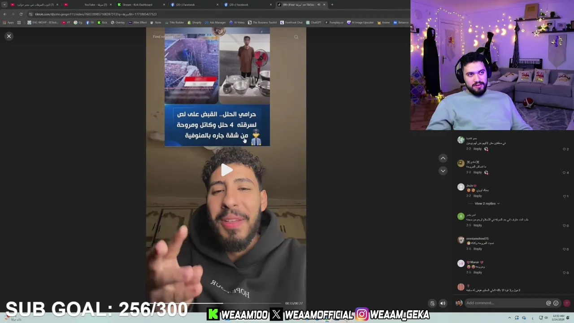Open the Shopify bookmark
The width and height of the screenshot is (574, 323).
[x=195, y=22]
